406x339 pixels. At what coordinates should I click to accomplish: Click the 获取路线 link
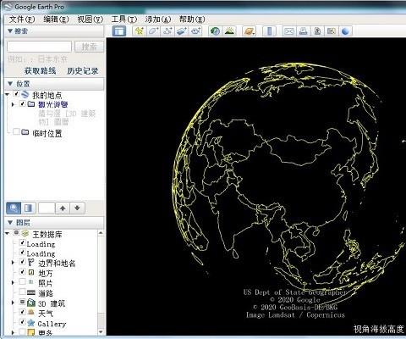click(41, 70)
